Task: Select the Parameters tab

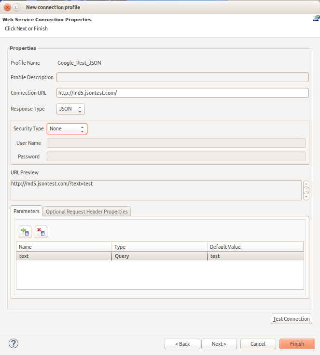Action: click(x=27, y=212)
